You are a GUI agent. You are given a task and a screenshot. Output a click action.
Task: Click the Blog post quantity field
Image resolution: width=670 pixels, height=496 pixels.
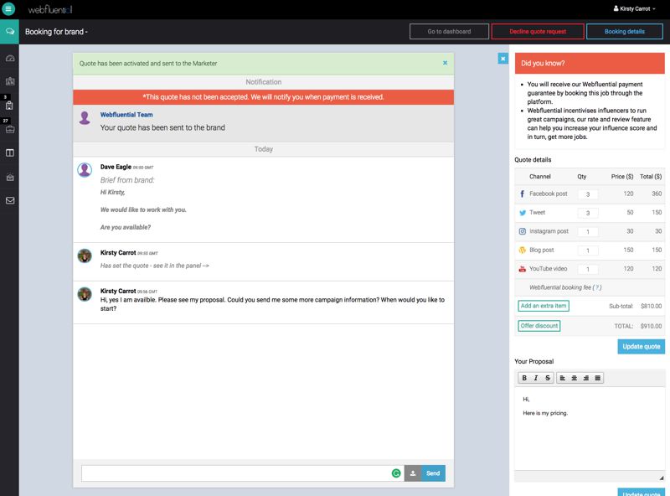point(588,251)
